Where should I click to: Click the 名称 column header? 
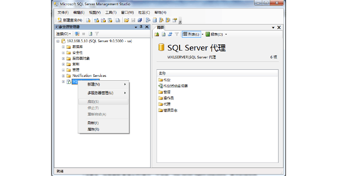tap(217, 73)
